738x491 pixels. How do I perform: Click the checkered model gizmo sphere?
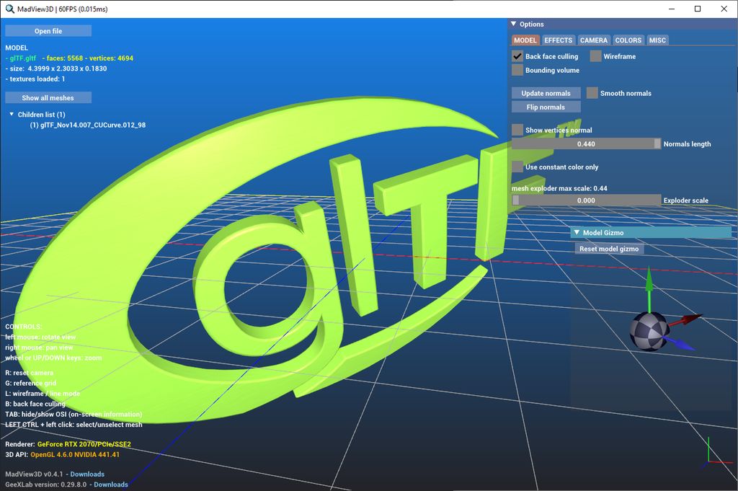[649, 331]
